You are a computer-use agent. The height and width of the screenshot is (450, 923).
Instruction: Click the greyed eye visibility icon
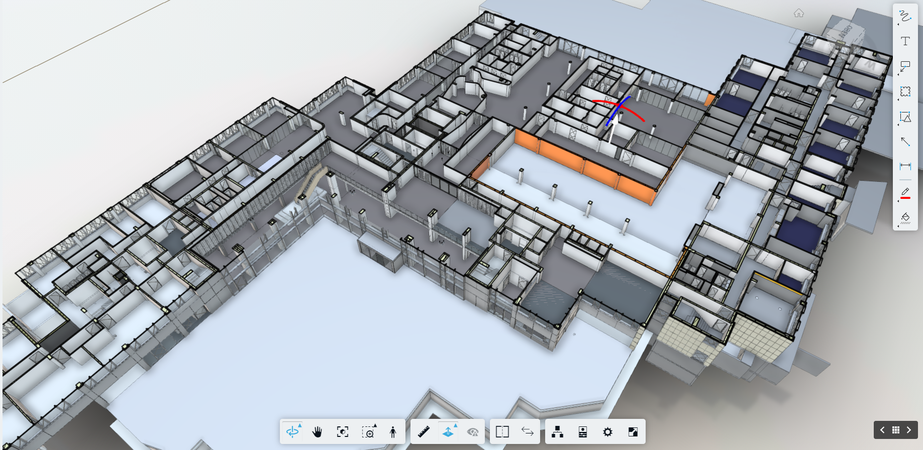pos(473,431)
